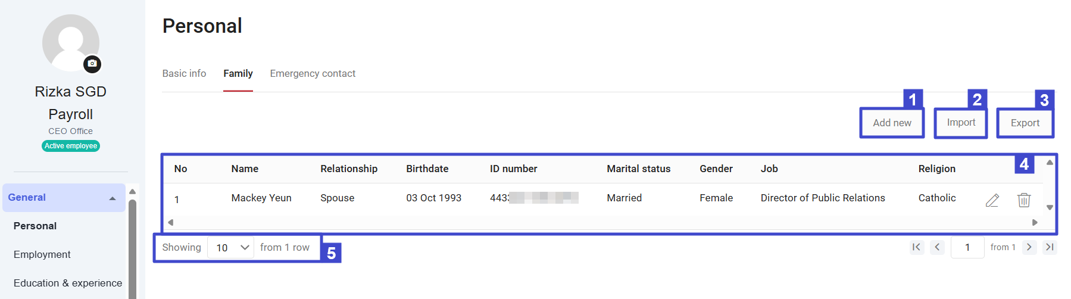The height and width of the screenshot is (299, 1071).
Task: Go to next page arrow
Action: pos(1029,247)
